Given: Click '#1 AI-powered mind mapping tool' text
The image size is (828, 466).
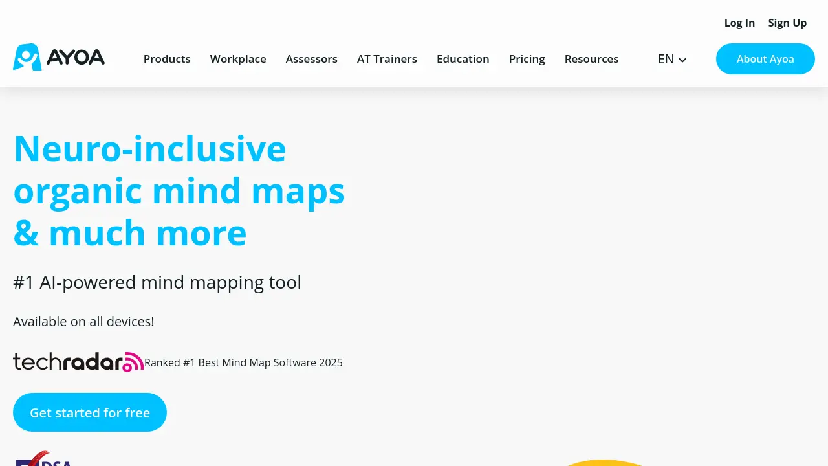Looking at the screenshot, I should (x=157, y=282).
